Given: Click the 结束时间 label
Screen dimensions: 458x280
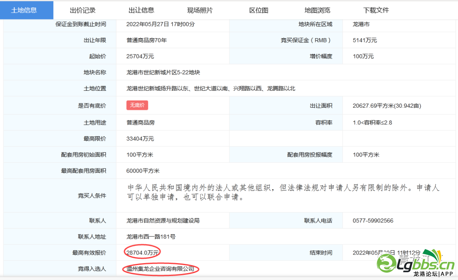Looking at the screenshot, I should point(321,253).
